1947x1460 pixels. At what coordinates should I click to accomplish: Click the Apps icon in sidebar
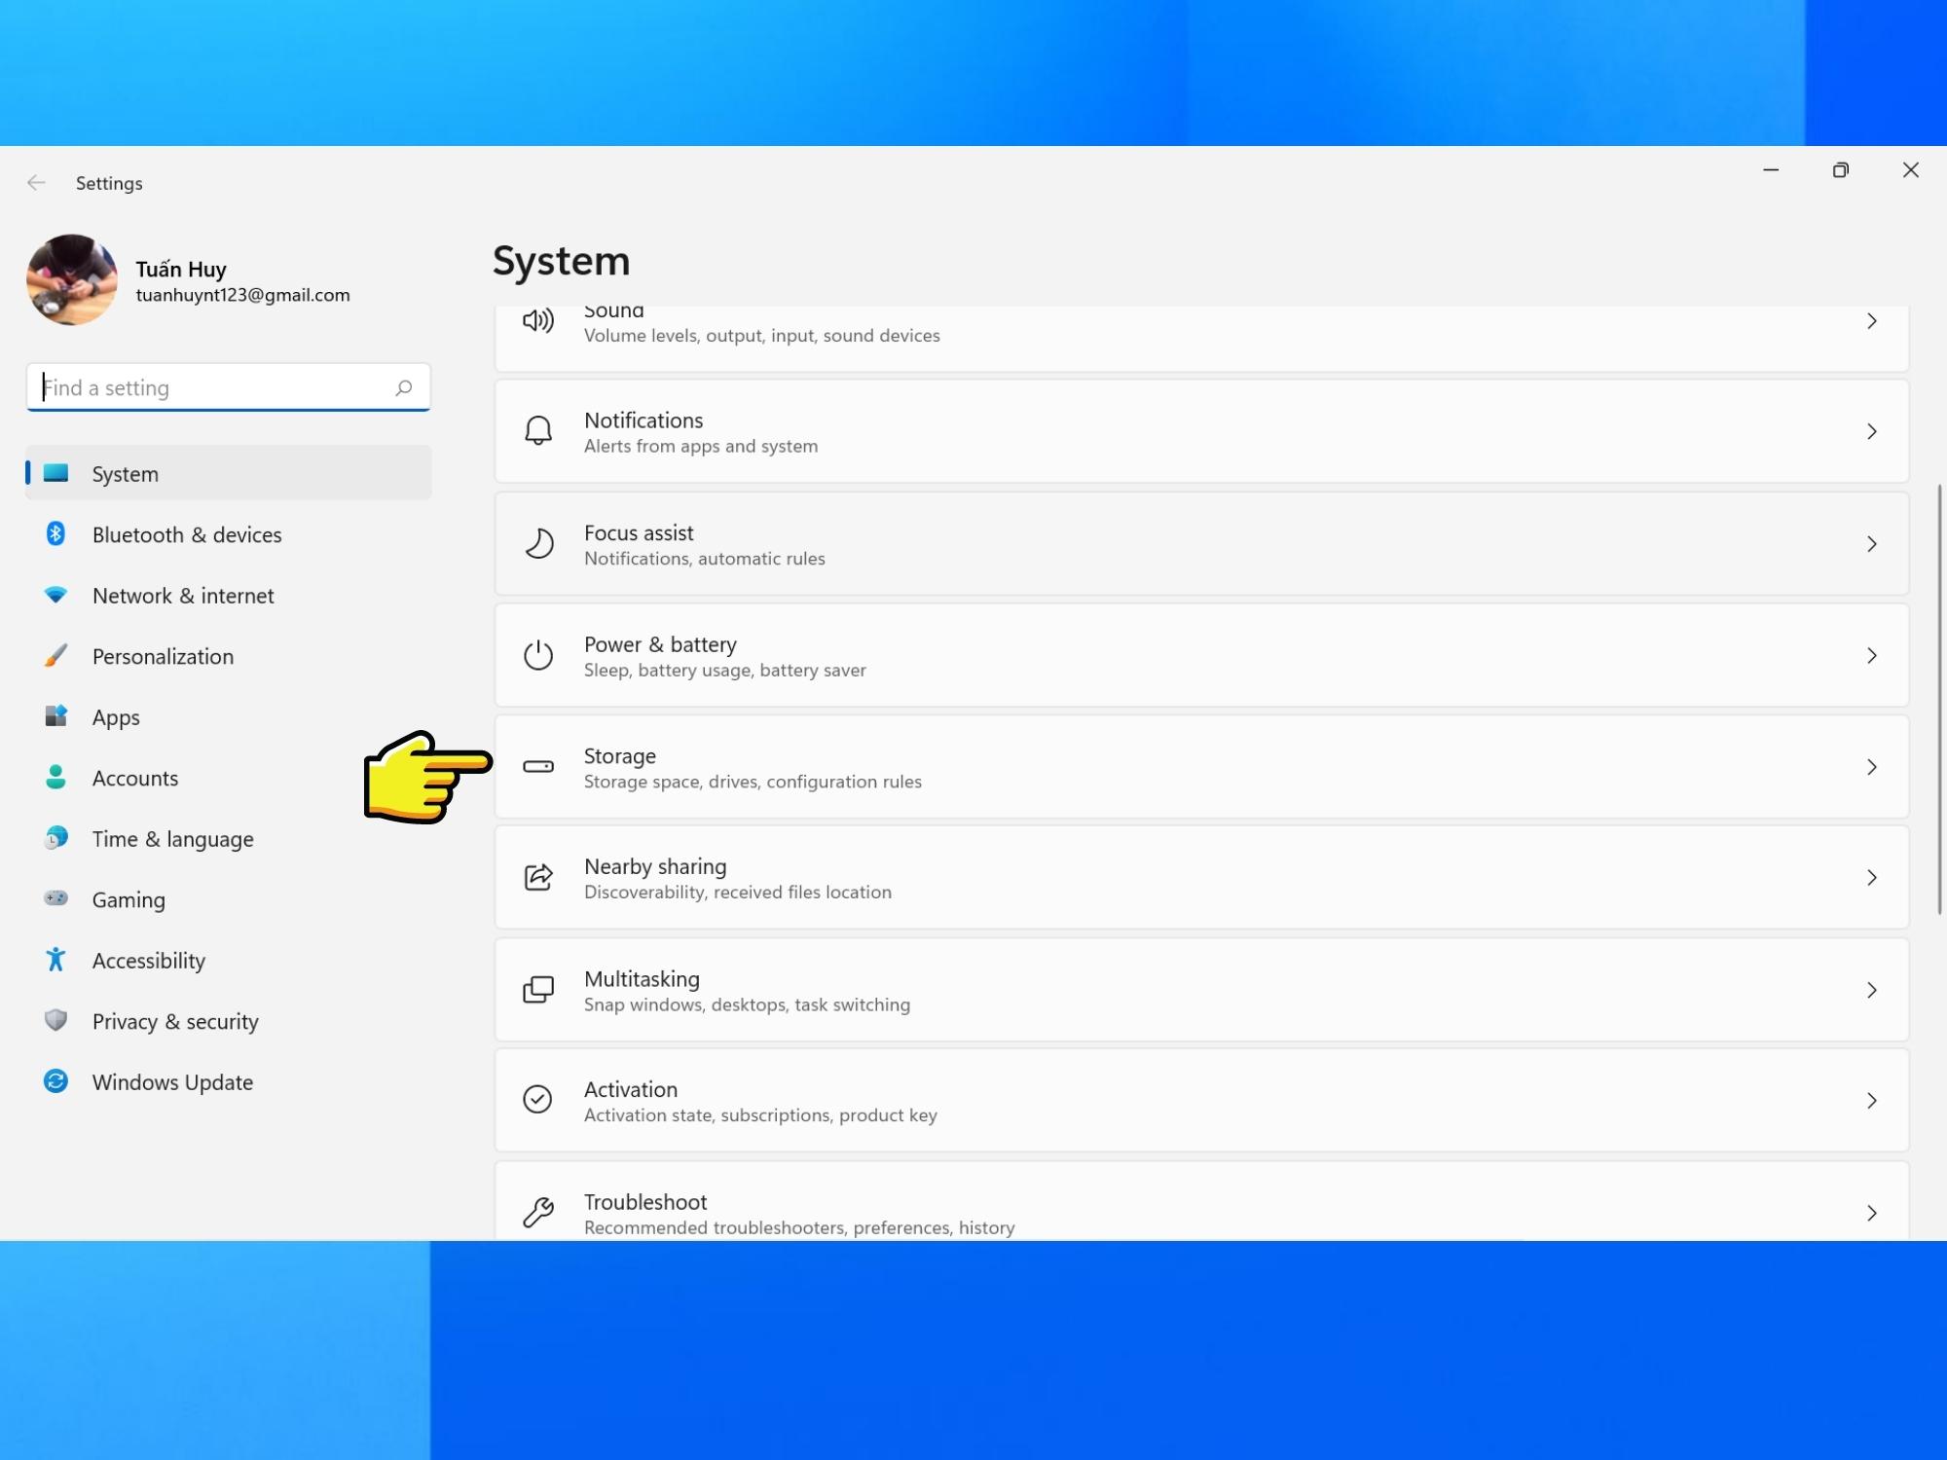[56, 716]
